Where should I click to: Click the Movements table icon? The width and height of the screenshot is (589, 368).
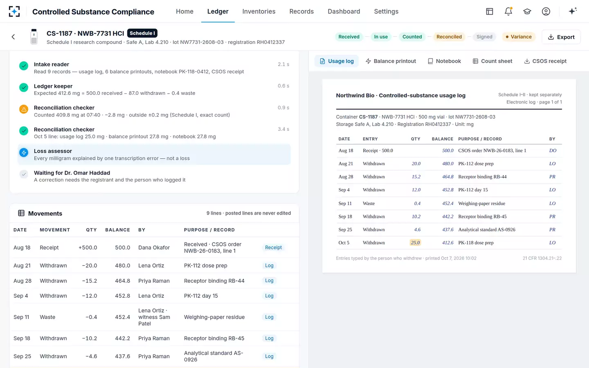(21, 213)
